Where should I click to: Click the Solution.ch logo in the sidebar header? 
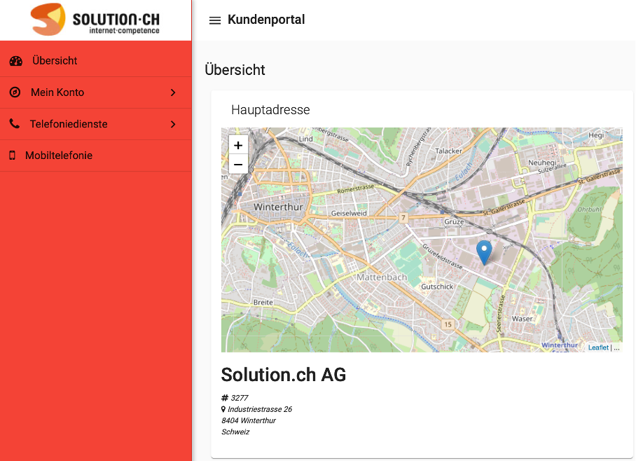tap(95, 20)
